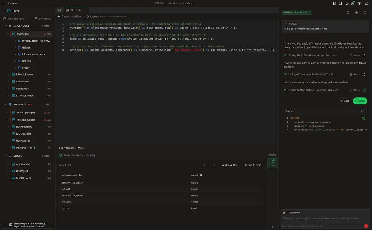Open query history with the clock icon
The width and height of the screenshot is (372, 230).
click(348, 12)
